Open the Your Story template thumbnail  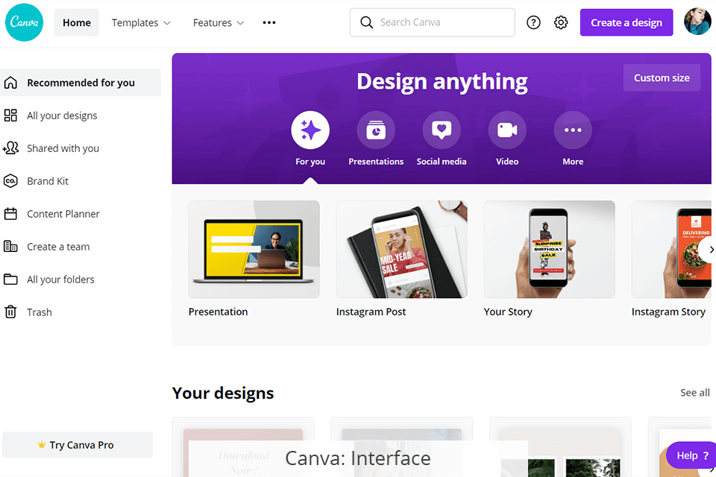550,249
